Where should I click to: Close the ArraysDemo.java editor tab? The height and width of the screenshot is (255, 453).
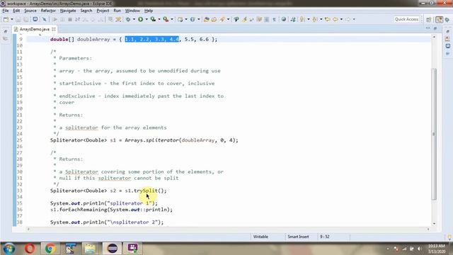point(54,29)
